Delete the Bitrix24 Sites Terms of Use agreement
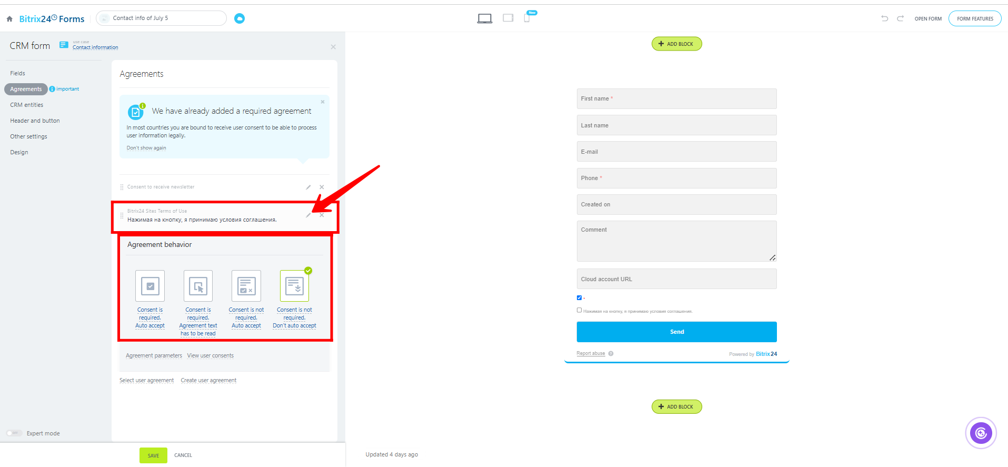The width and height of the screenshot is (1008, 467). [x=322, y=215]
